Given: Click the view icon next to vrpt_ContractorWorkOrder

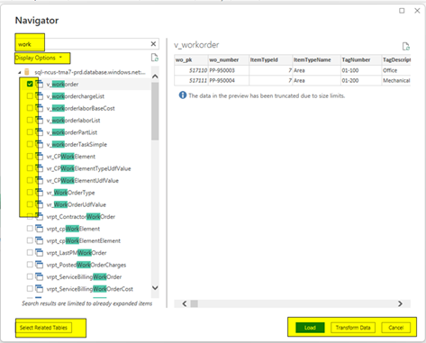Looking at the screenshot, I should (x=39, y=216).
